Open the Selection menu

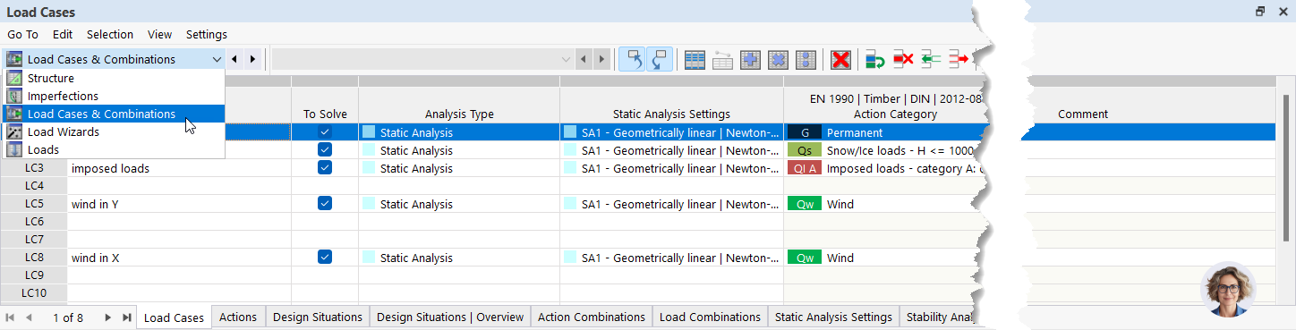click(110, 35)
